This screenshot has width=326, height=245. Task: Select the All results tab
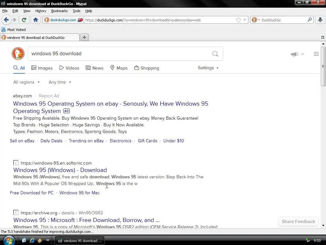click(x=19, y=68)
